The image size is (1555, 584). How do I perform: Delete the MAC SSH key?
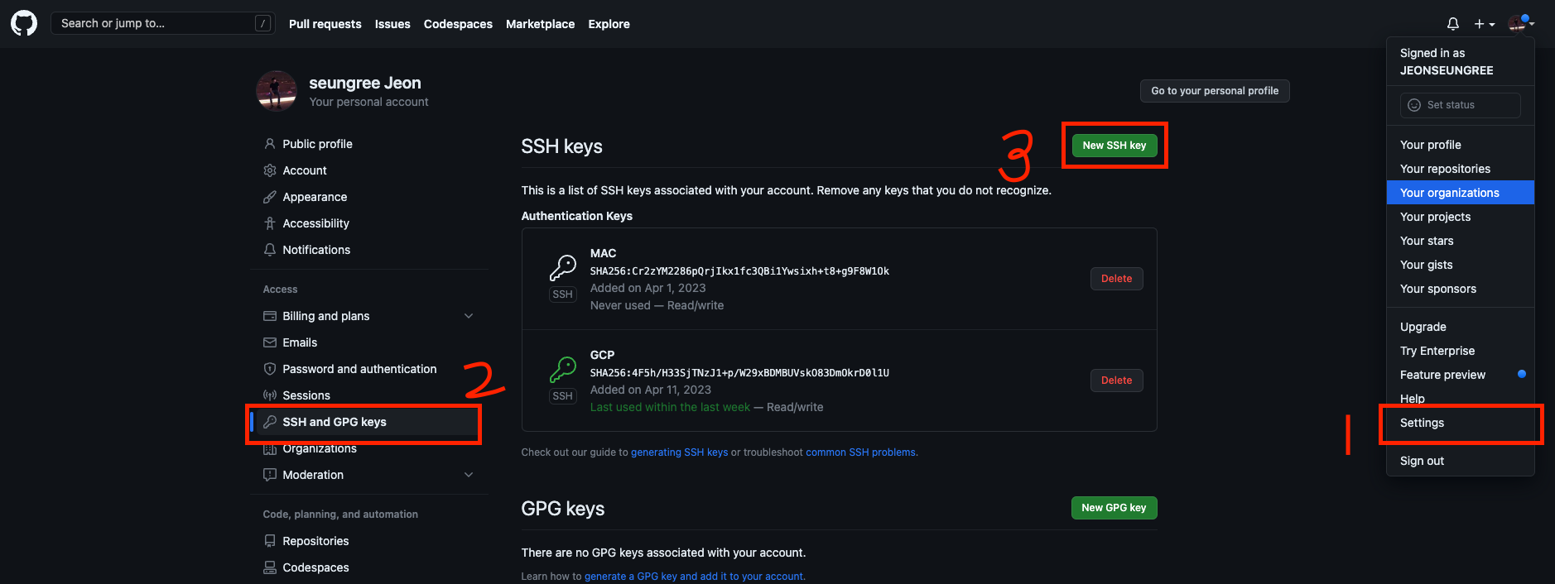point(1117,279)
